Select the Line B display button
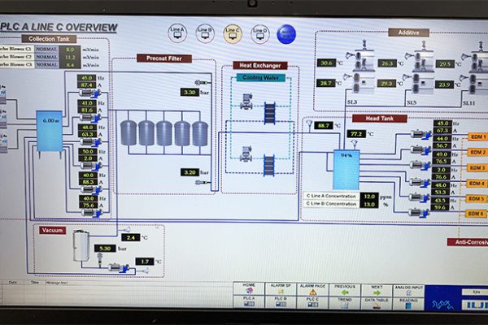 click(205, 33)
